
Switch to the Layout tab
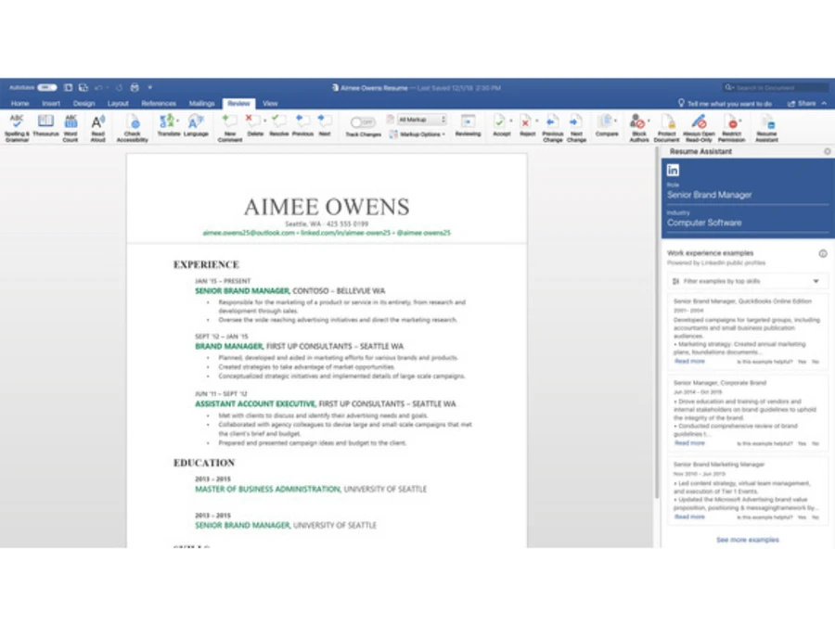(118, 103)
